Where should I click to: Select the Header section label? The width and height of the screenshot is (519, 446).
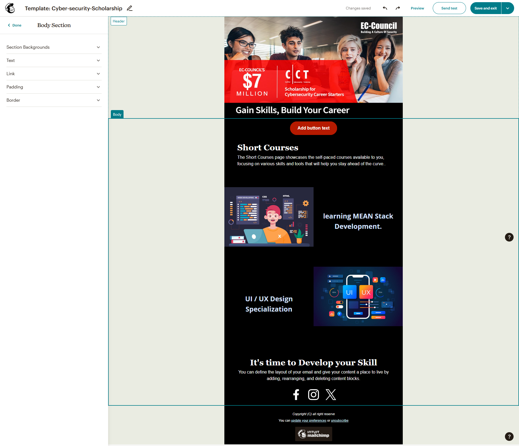(x=118, y=21)
